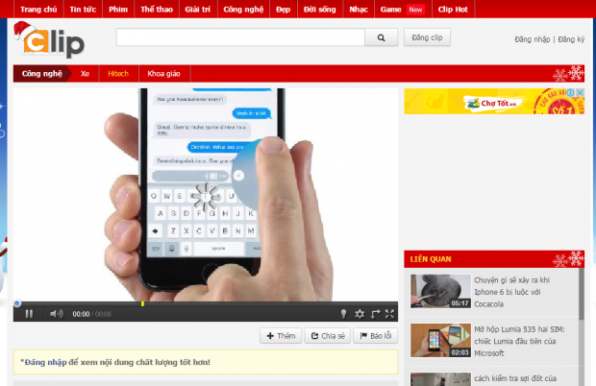
Task: Select the Hitech sub-category tab
Action: click(x=118, y=73)
